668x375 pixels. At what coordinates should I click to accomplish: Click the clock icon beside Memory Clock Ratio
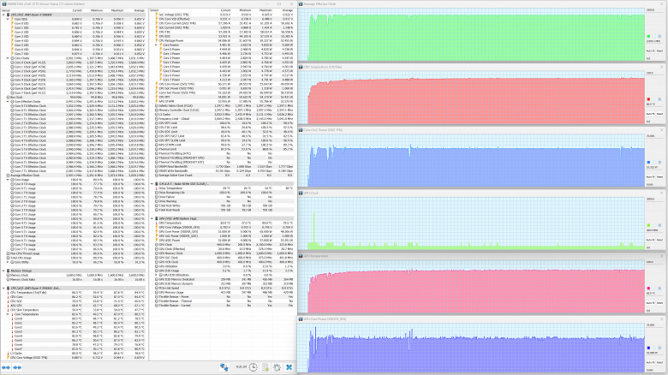8,280
